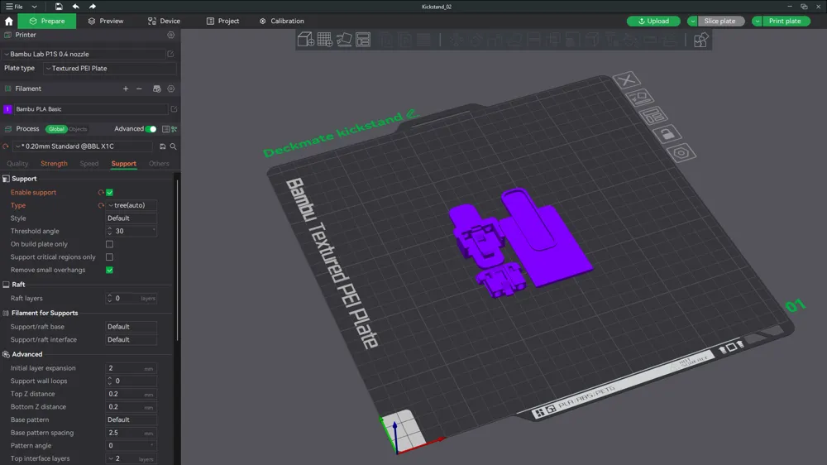Edit the Bambu PLA Basic filament preset
The image size is (827, 465).
(174, 108)
